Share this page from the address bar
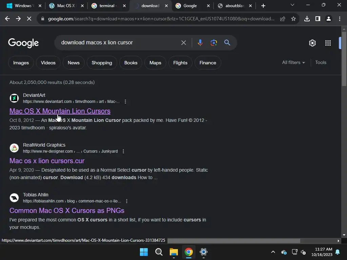This screenshot has height=260, width=347. click(x=283, y=19)
